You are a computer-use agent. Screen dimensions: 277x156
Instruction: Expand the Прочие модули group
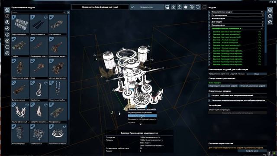click(x=209, y=25)
